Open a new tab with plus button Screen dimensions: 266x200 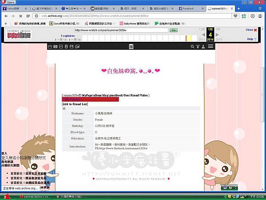tap(239, 9)
